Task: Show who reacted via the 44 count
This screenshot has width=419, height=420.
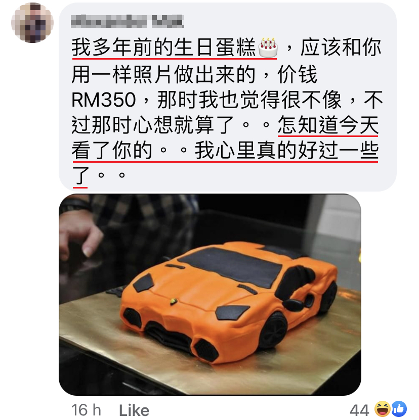Action: click(x=359, y=410)
